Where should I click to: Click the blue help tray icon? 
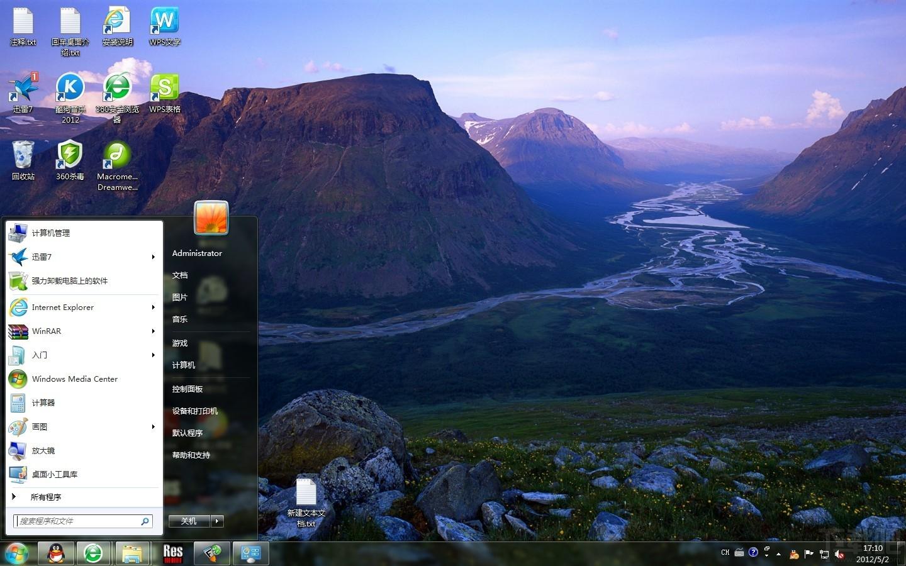(753, 553)
